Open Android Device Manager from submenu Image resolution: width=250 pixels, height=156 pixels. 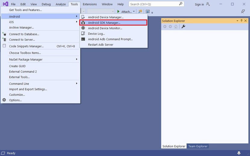click(x=105, y=17)
